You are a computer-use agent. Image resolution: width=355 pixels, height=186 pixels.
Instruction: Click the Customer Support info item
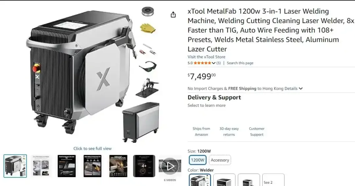257,132
